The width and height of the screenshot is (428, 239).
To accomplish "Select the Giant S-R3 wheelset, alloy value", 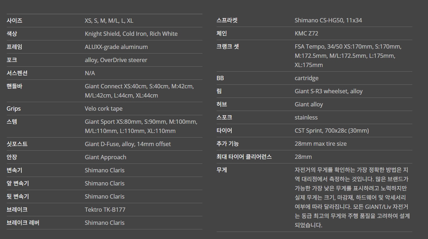I will 328,91.
